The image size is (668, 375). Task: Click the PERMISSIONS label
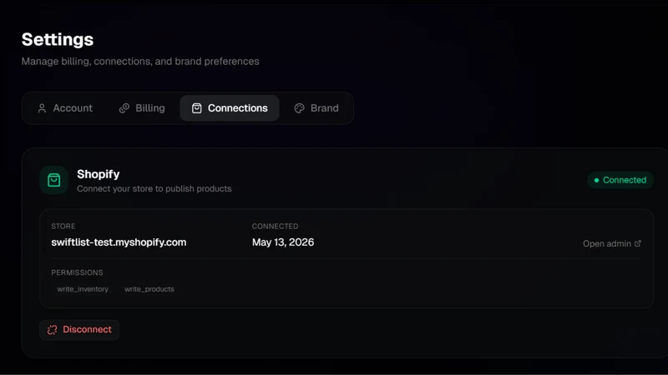click(77, 272)
